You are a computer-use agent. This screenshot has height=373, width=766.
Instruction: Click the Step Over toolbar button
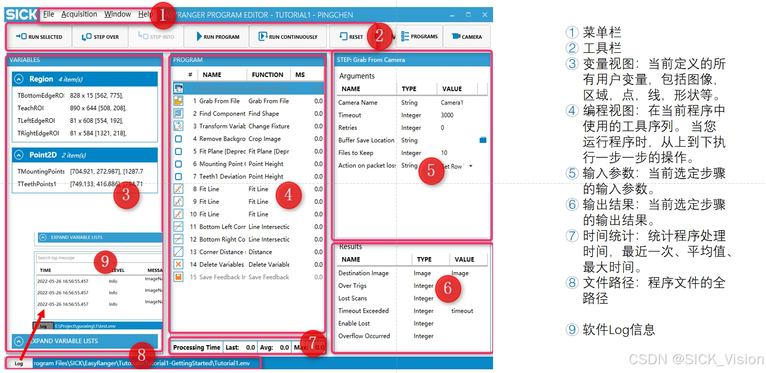(x=100, y=37)
